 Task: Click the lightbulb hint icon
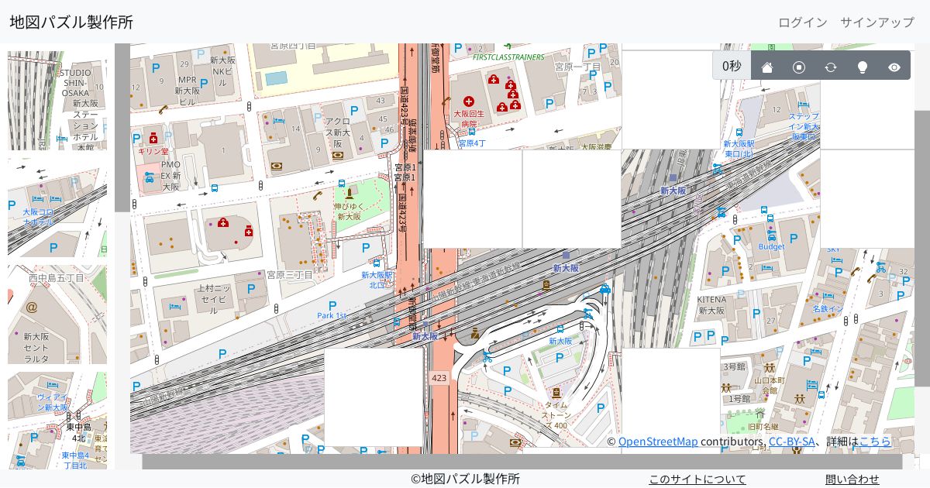pyautogui.click(x=862, y=67)
